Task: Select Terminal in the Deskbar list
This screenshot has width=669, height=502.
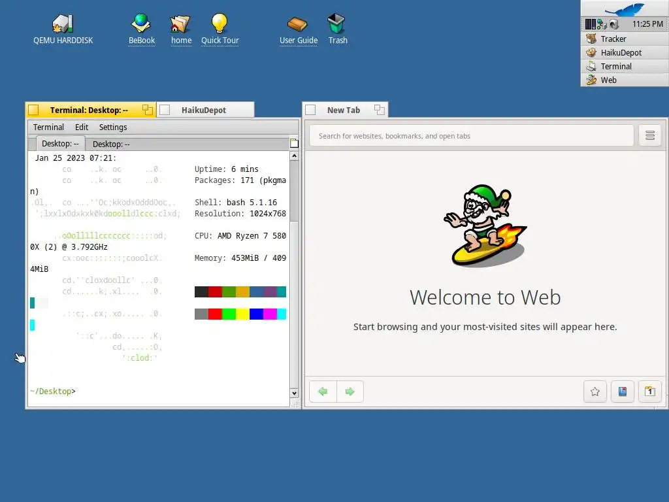Action: tap(625, 66)
